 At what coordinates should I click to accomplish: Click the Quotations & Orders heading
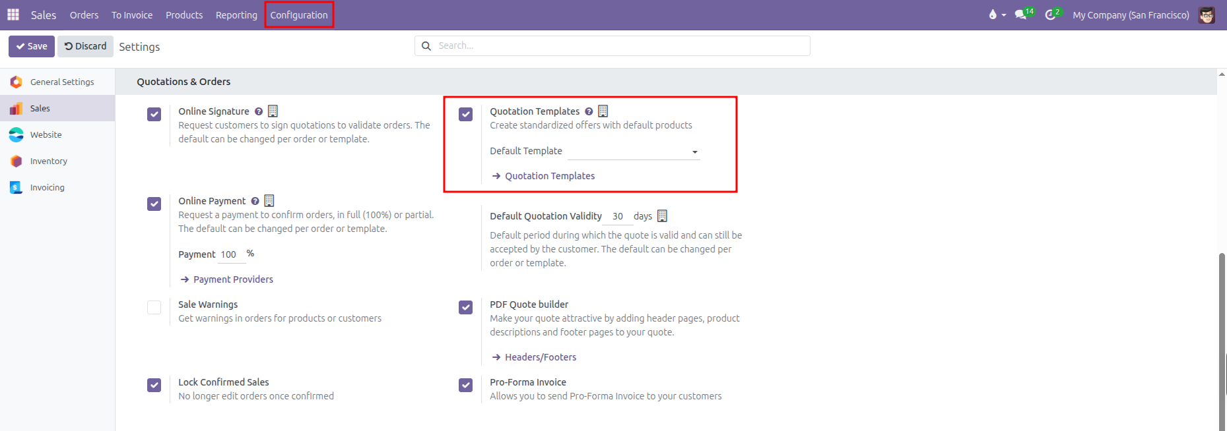click(x=183, y=82)
